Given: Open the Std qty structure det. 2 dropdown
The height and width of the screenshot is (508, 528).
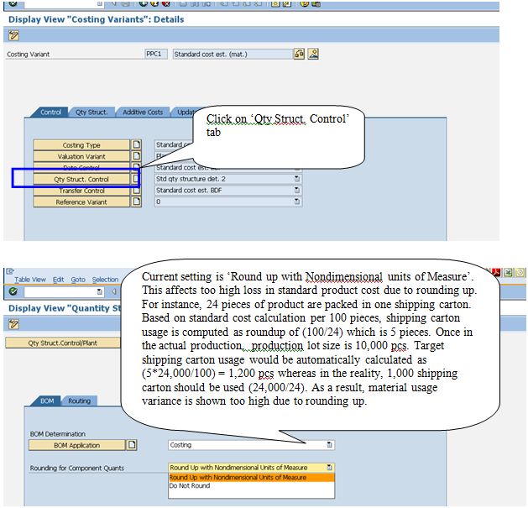Looking at the screenshot, I should pyautogui.click(x=297, y=179).
